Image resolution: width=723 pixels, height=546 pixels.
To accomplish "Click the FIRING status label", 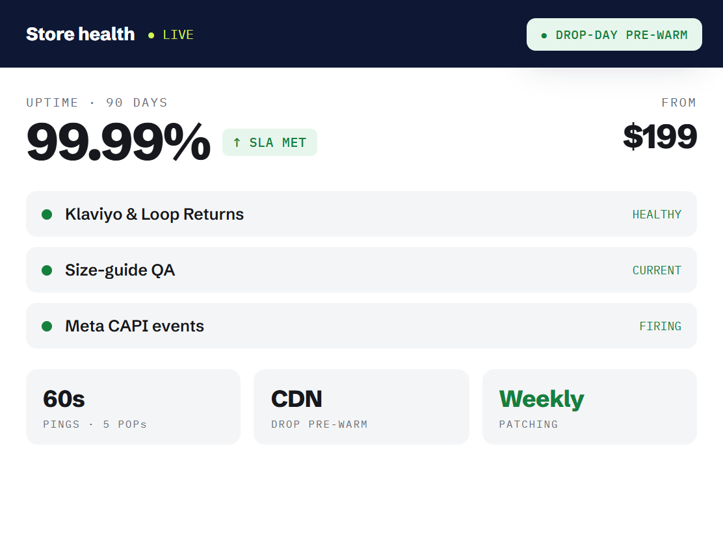I will pyautogui.click(x=661, y=326).
